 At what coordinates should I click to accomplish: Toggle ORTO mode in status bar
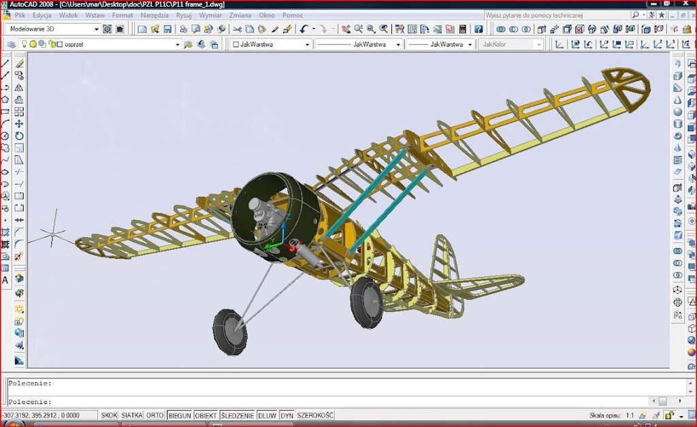click(x=155, y=415)
